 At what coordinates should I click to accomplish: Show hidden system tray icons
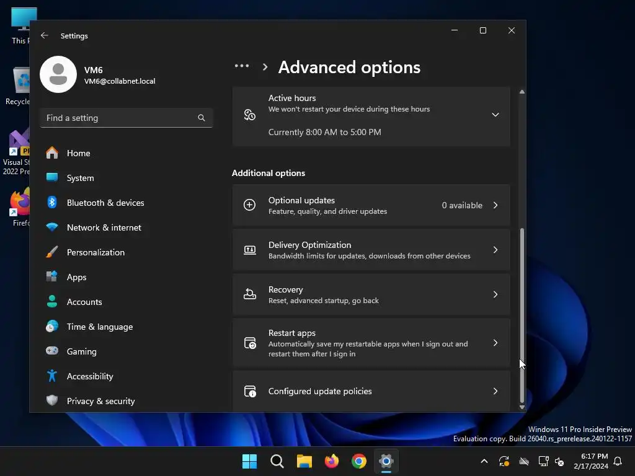tap(484, 461)
